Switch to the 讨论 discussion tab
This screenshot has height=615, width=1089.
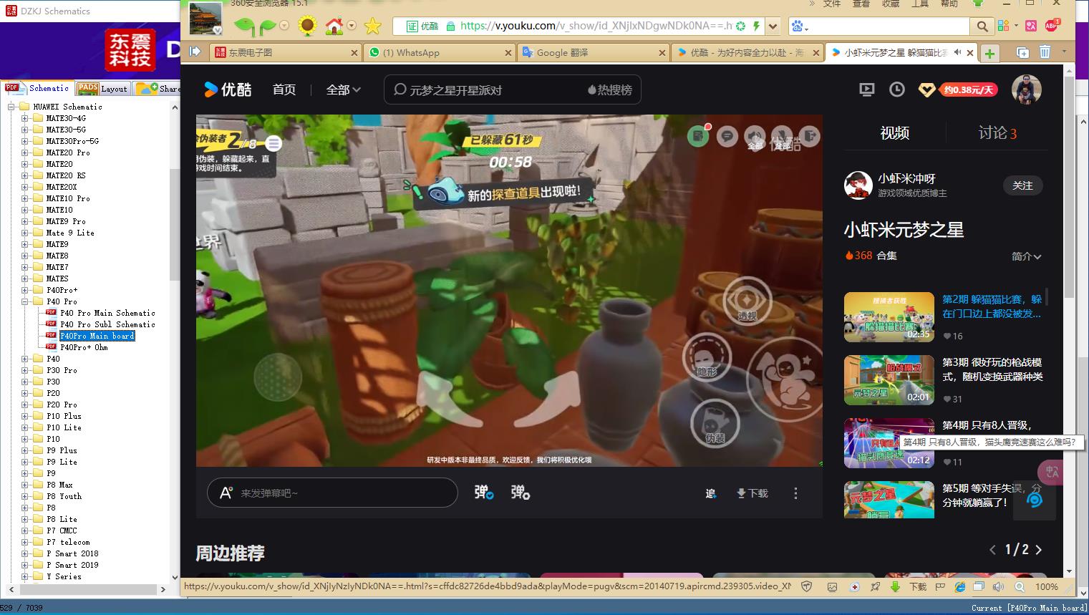tap(997, 132)
